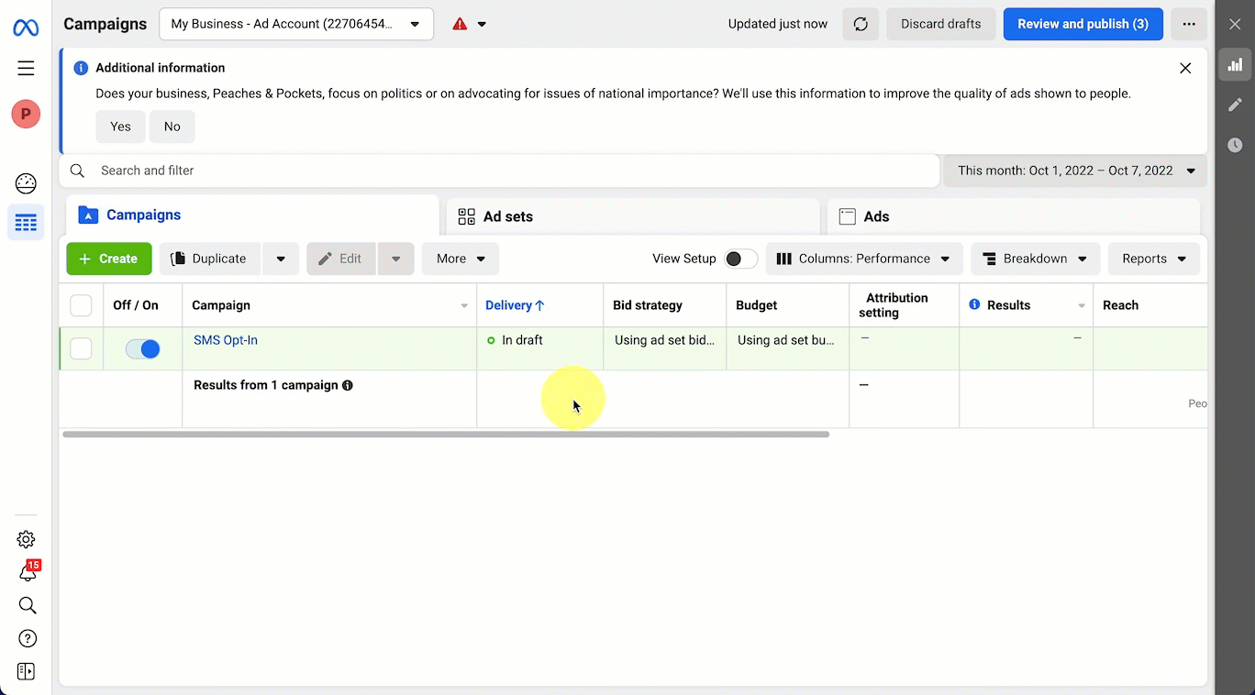Enable the View Setup toggle
The height and width of the screenshot is (695, 1255).
pos(740,259)
